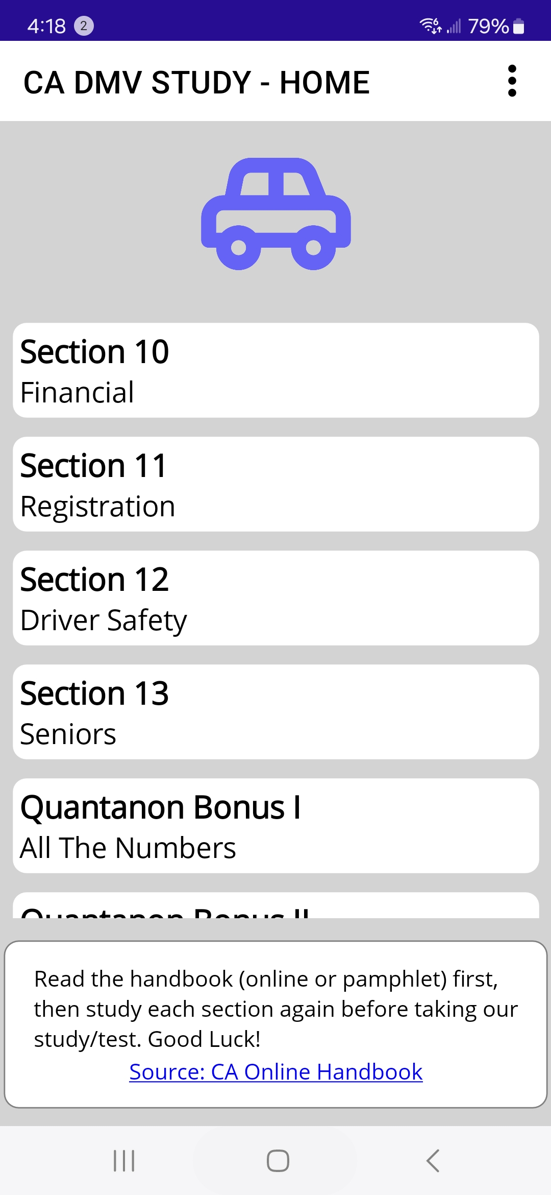This screenshot has width=551, height=1195.
Task: Open Section 10 Financial
Action: click(276, 370)
